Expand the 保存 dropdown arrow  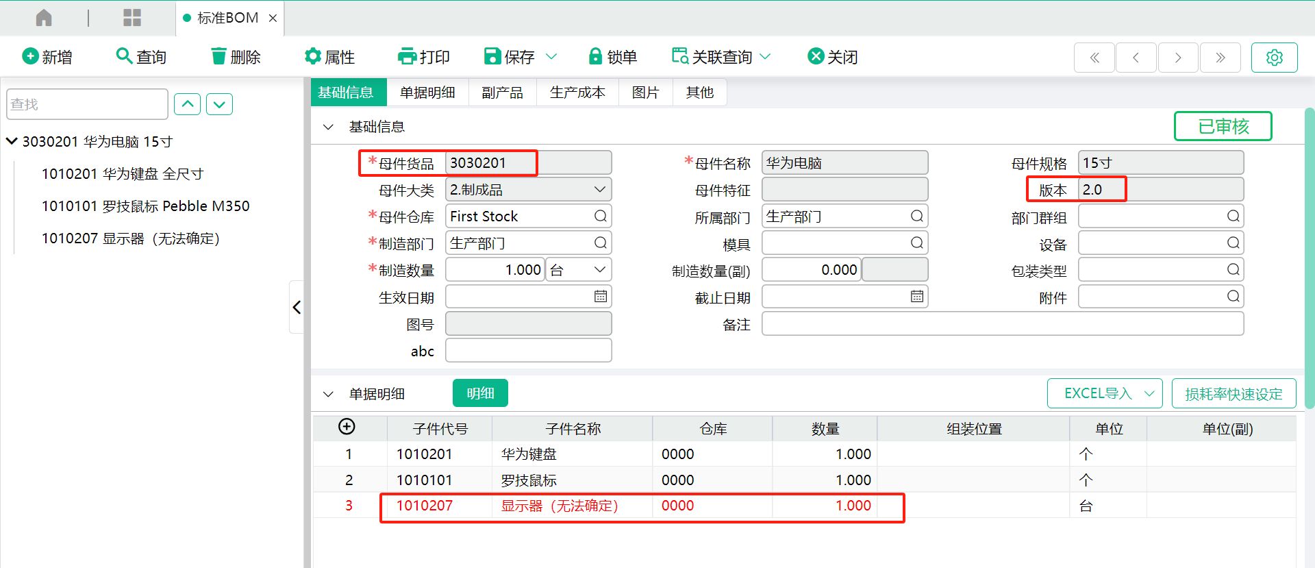click(551, 57)
